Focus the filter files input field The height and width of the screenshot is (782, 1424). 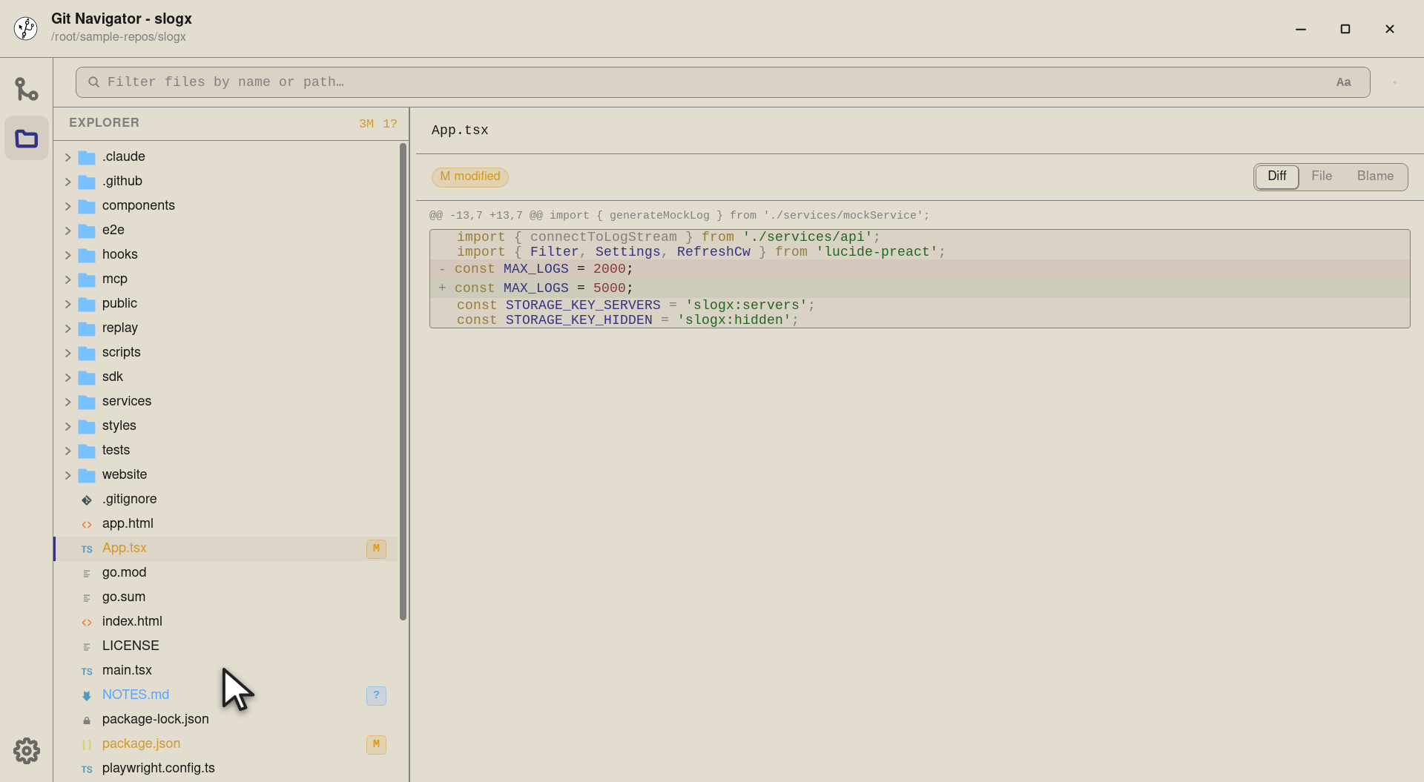[722, 82]
